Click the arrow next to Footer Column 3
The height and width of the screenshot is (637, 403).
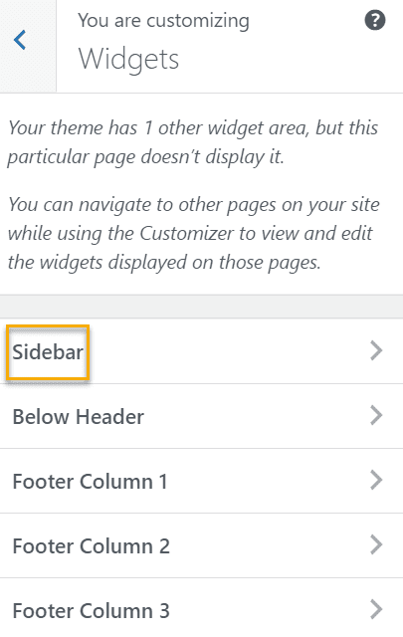tap(376, 609)
